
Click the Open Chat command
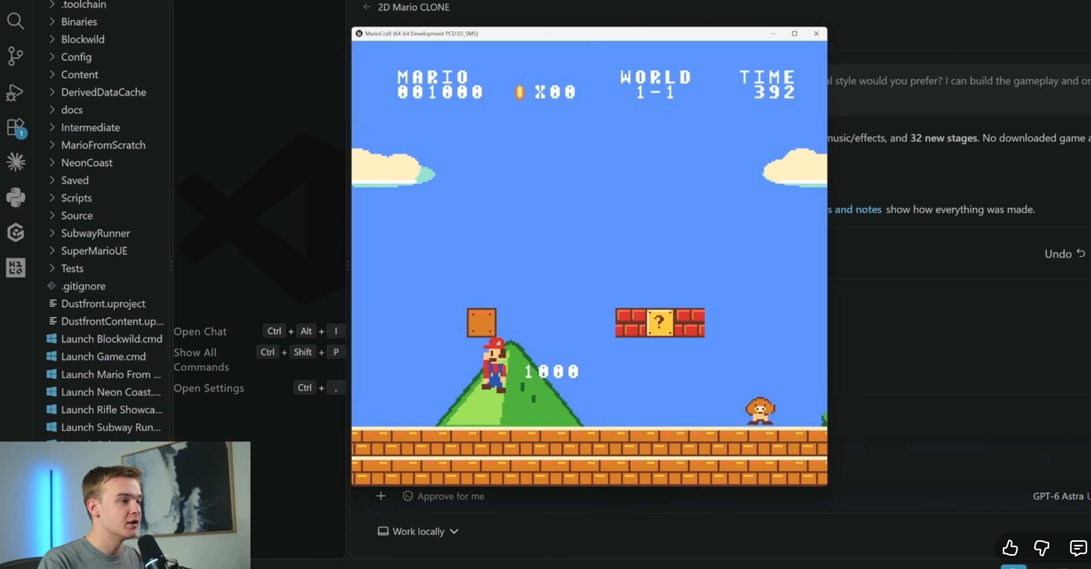200,331
